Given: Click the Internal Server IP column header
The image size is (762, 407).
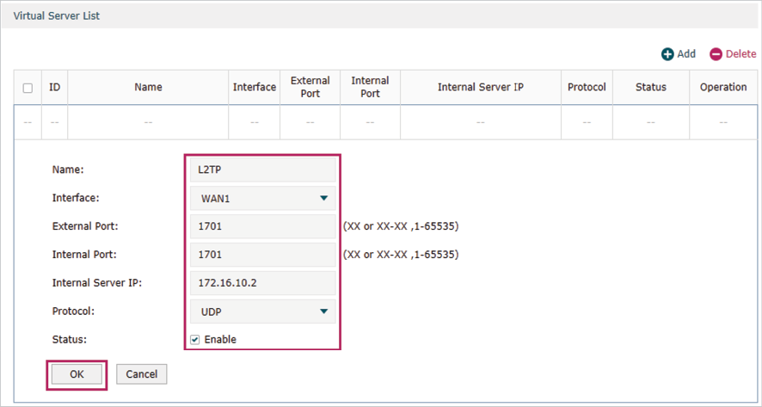Looking at the screenshot, I should (481, 88).
